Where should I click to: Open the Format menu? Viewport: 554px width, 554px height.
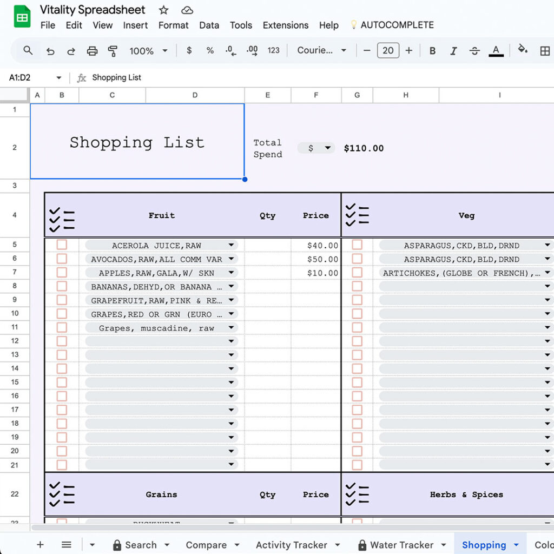[173, 25]
